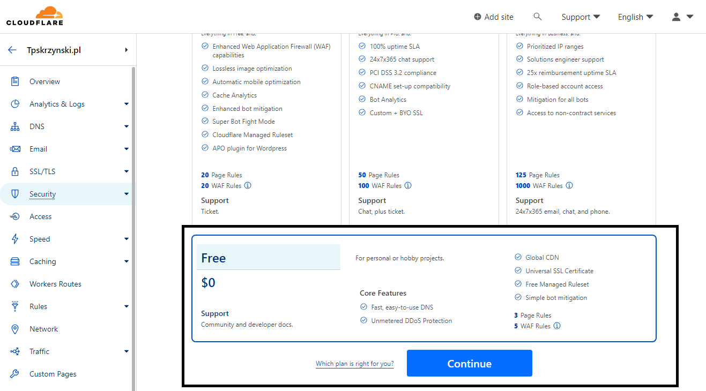This screenshot has width=706, height=391.
Task: Click the Email envelope icon
Action: [15, 149]
